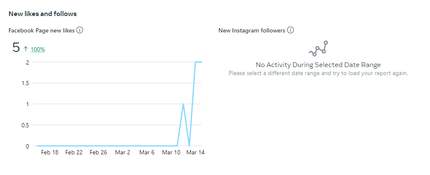Click info icon beside Facebook Page new likes

pyautogui.click(x=79, y=30)
